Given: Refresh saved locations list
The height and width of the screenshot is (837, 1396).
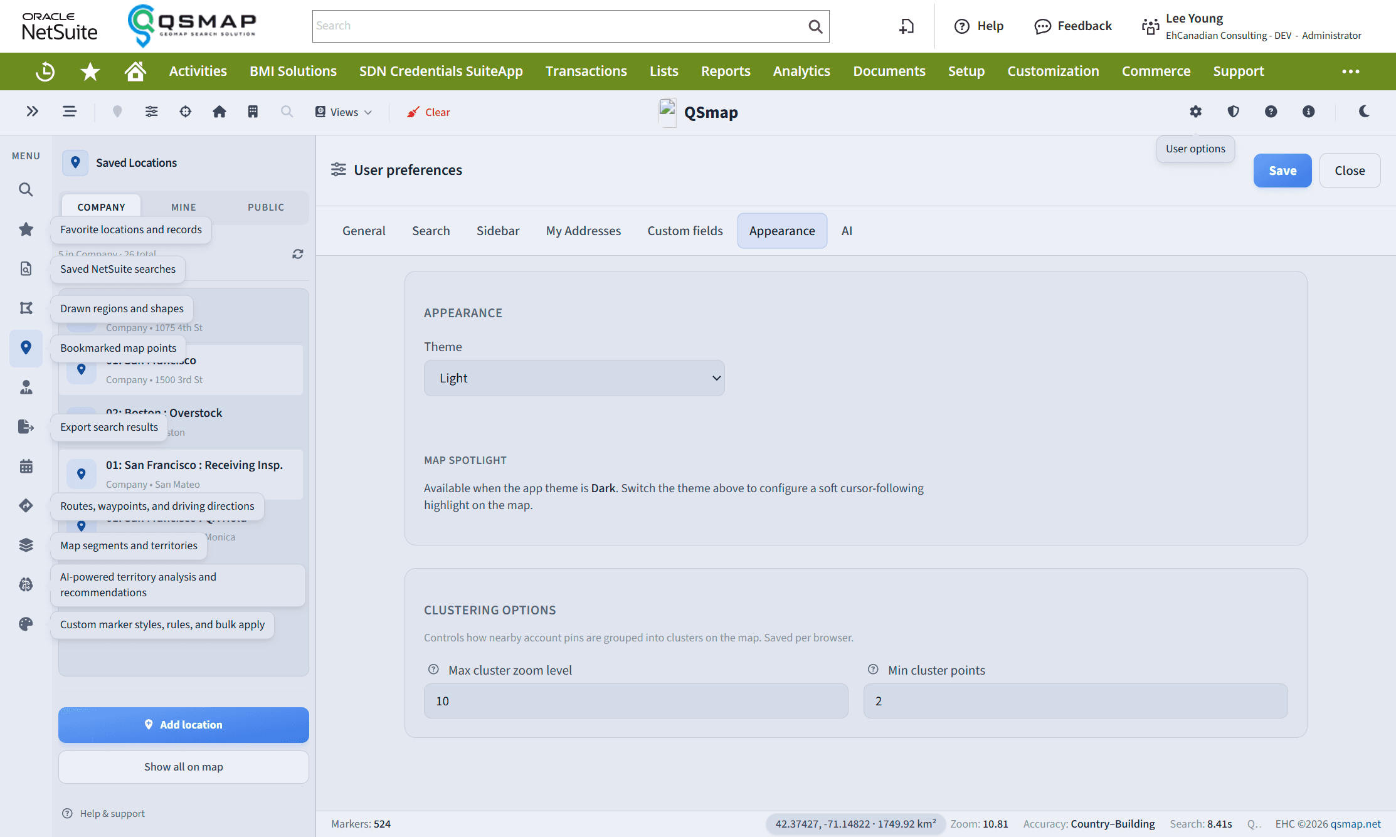Looking at the screenshot, I should pos(298,254).
